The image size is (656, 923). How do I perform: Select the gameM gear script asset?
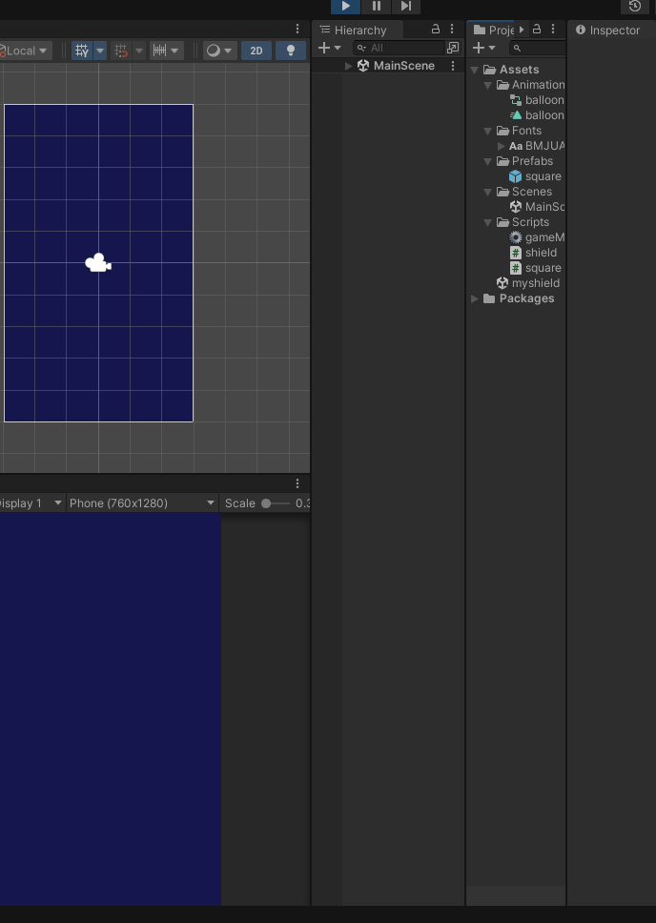pyautogui.click(x=537, y=237)
